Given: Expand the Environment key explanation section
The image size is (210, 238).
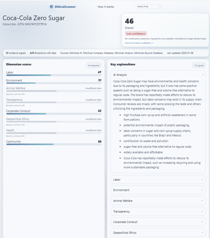Looking at the screenshot, I should (158, 190).
